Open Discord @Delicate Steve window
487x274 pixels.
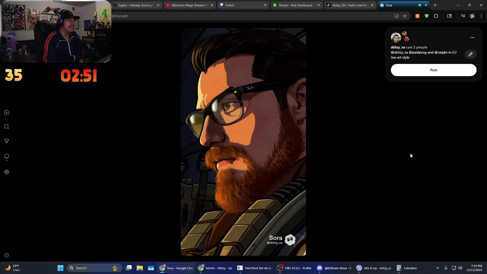[x=334, y=268]
